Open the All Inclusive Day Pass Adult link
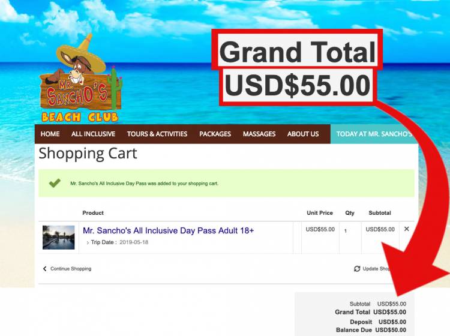The width and height of the screenshot is (450, 336). (168, 230)
